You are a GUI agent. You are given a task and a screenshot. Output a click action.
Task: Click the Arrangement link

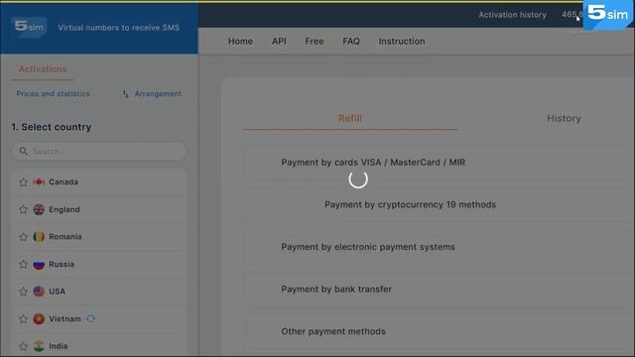[158, 94]
